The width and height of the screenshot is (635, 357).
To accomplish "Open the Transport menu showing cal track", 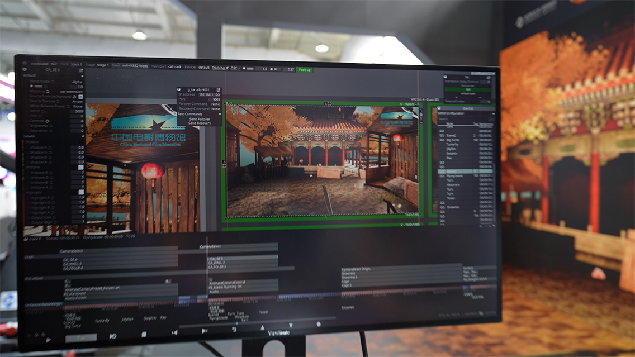I will tap(166, 66).
